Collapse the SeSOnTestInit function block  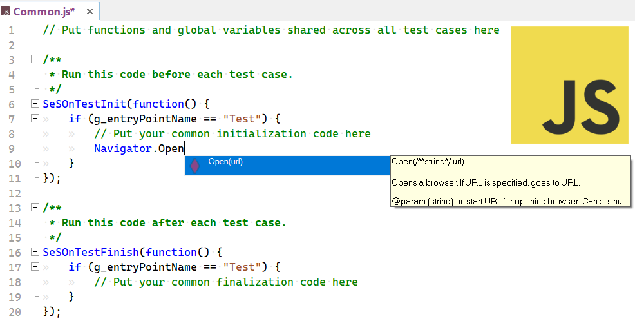[x=35, y=104]
